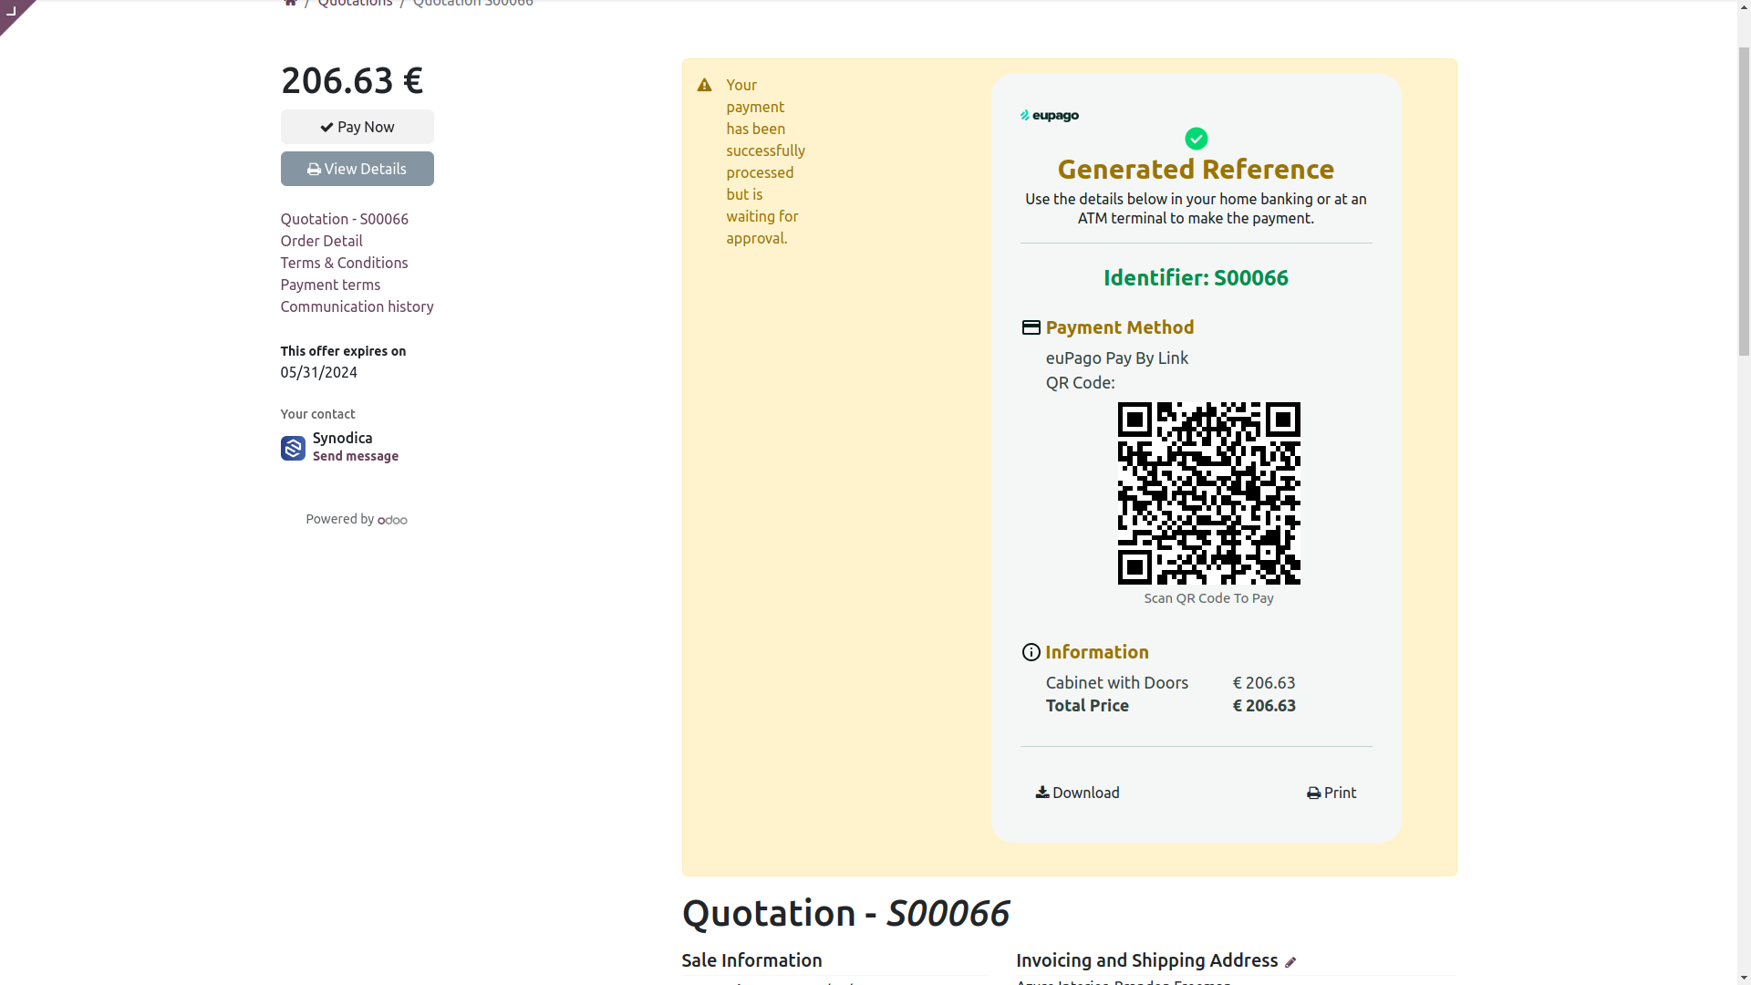Screen dimensions: 1751x985
Task: Click the yellow warning triangle icon
Action: (x=704, y=85)
